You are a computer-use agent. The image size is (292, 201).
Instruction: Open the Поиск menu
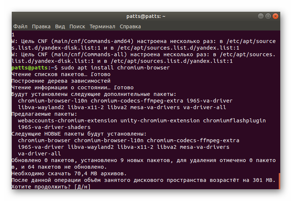click(x=77, y=26)
